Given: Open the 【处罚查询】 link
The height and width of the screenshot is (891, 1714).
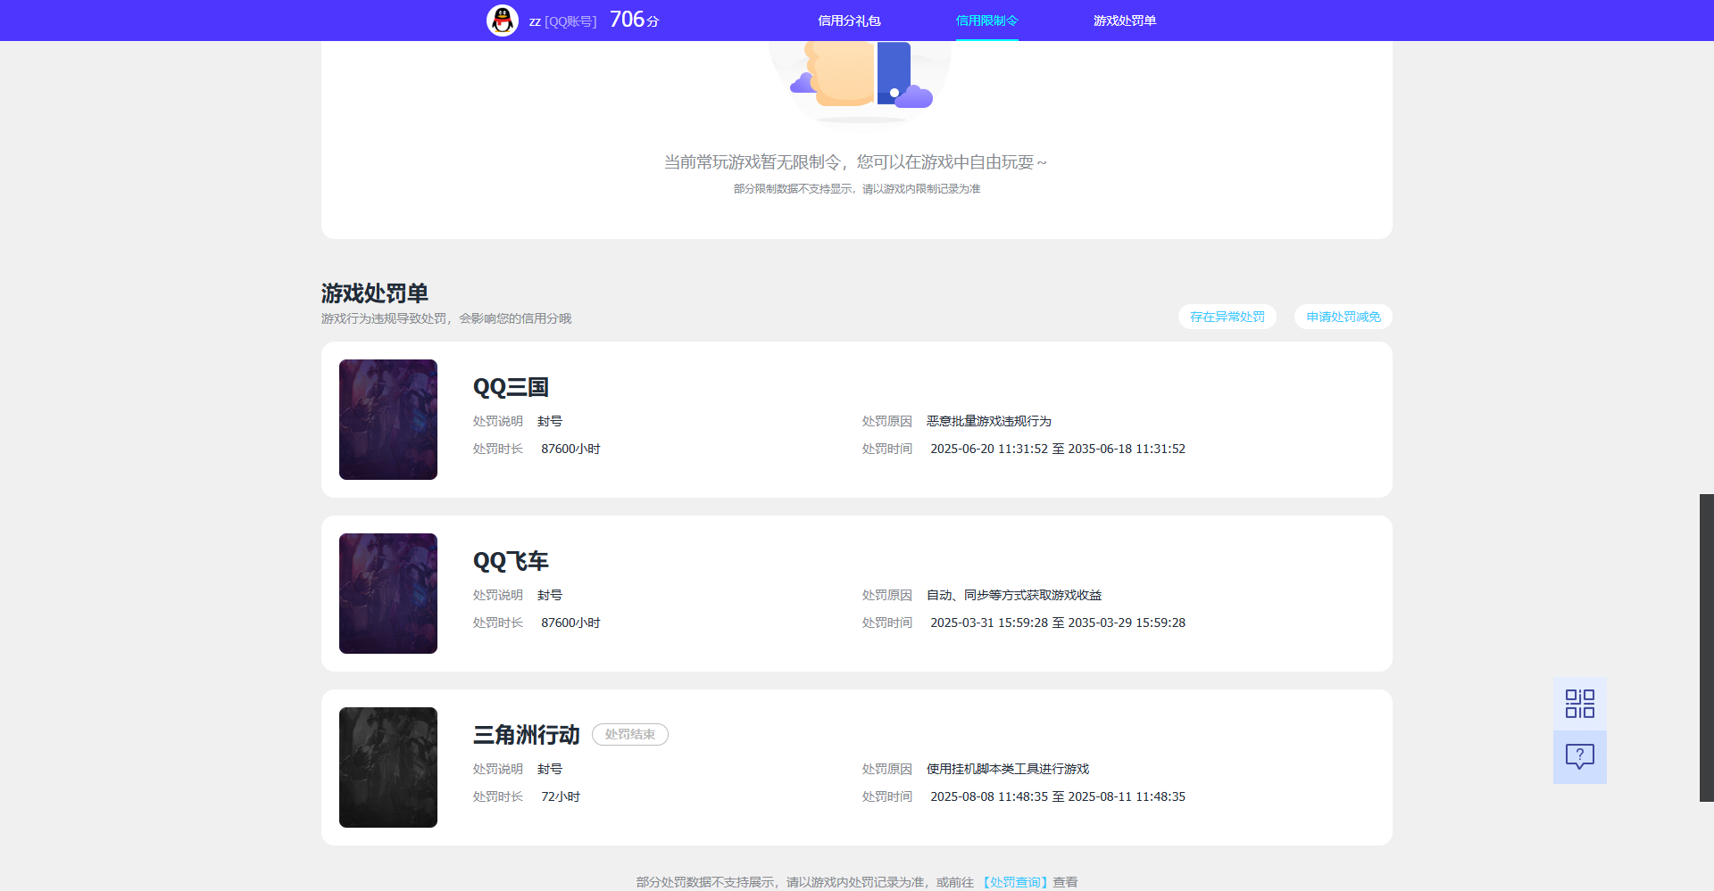Looking at the screenshot, I should click(1015, 881).
